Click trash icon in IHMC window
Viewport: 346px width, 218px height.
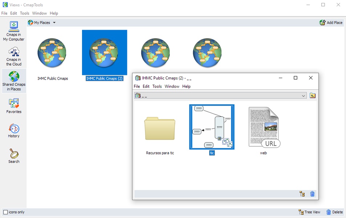point(312,194)
